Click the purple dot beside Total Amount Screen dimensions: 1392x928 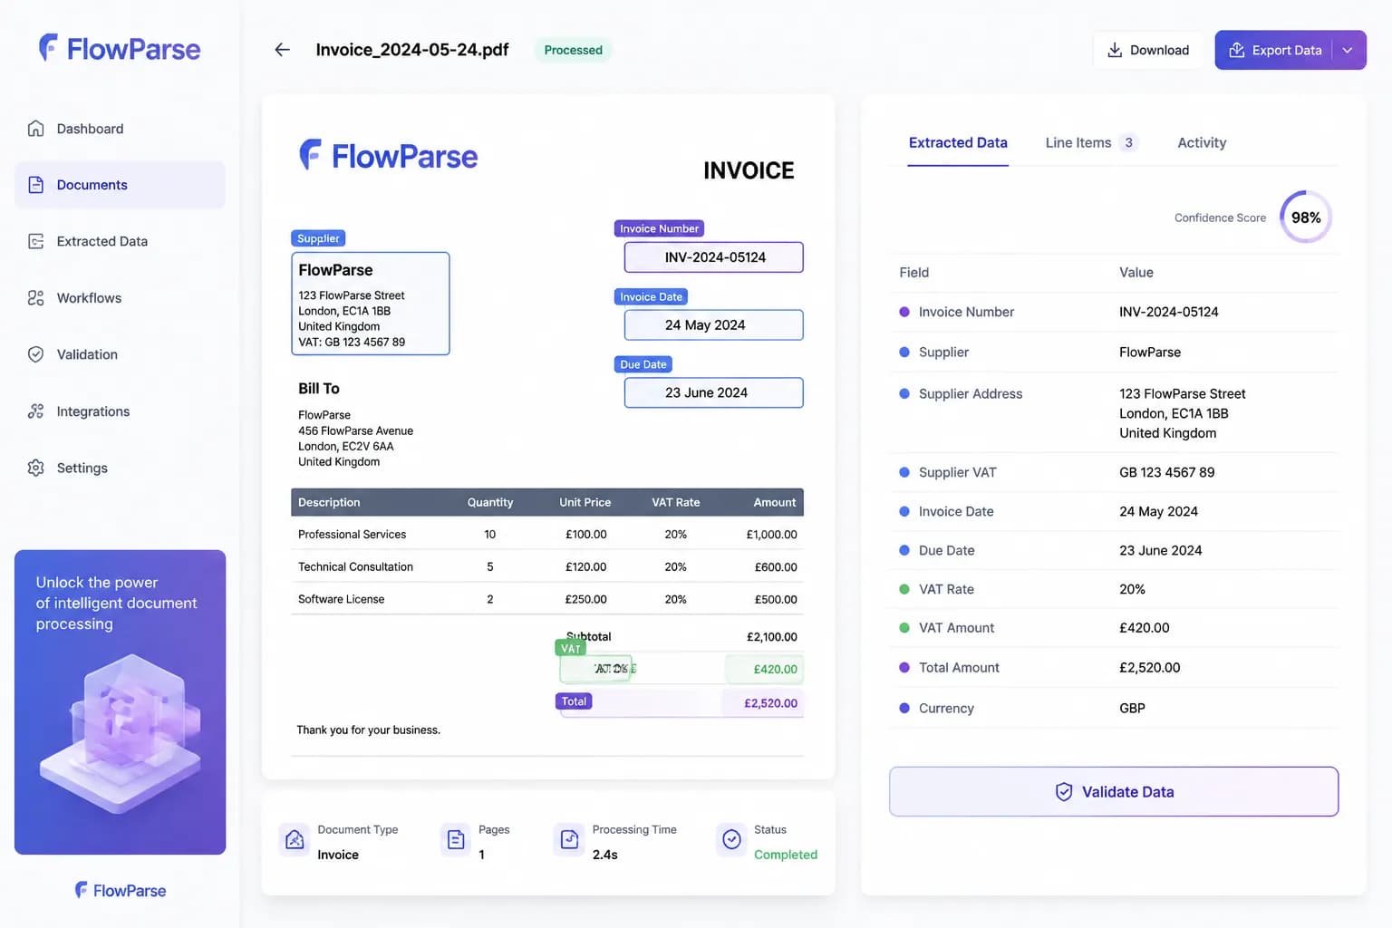(x=904, y=668)
